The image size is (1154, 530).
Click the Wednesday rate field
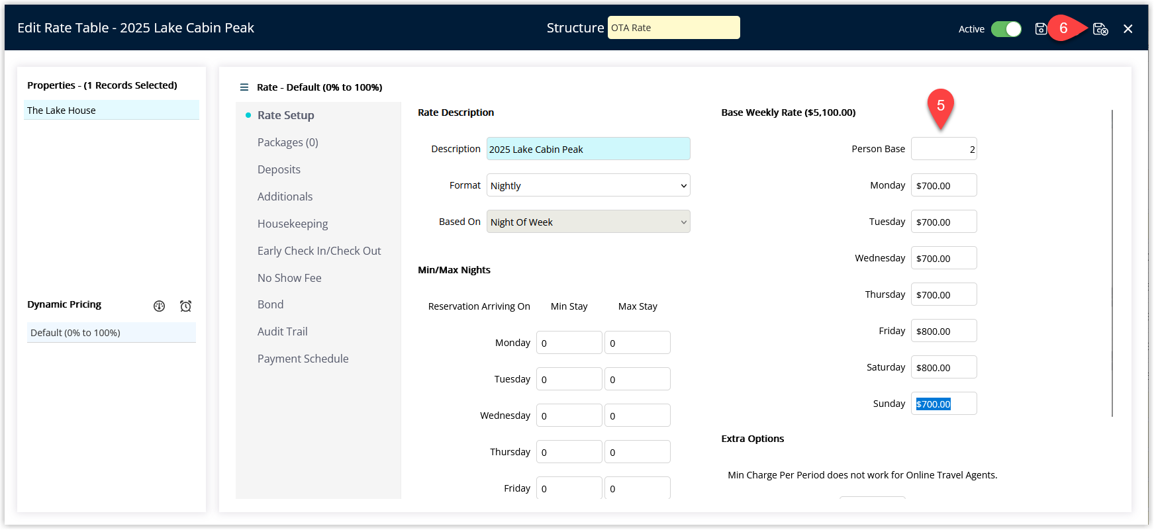944,258
